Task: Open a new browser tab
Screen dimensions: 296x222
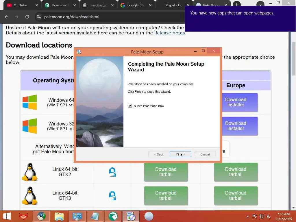Action: [236, 5]
